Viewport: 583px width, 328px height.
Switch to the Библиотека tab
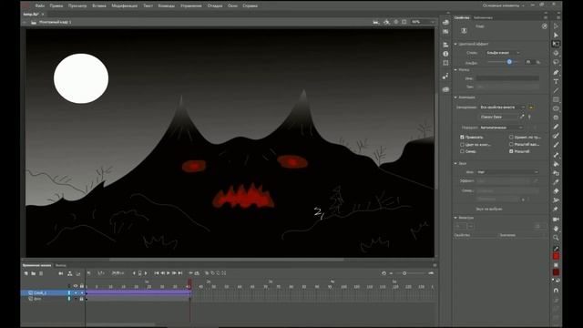[483, 18]
